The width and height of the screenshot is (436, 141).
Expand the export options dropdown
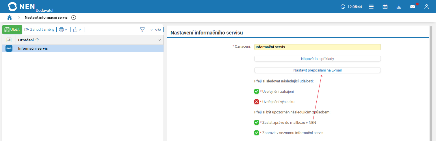(x=77, y=30)
